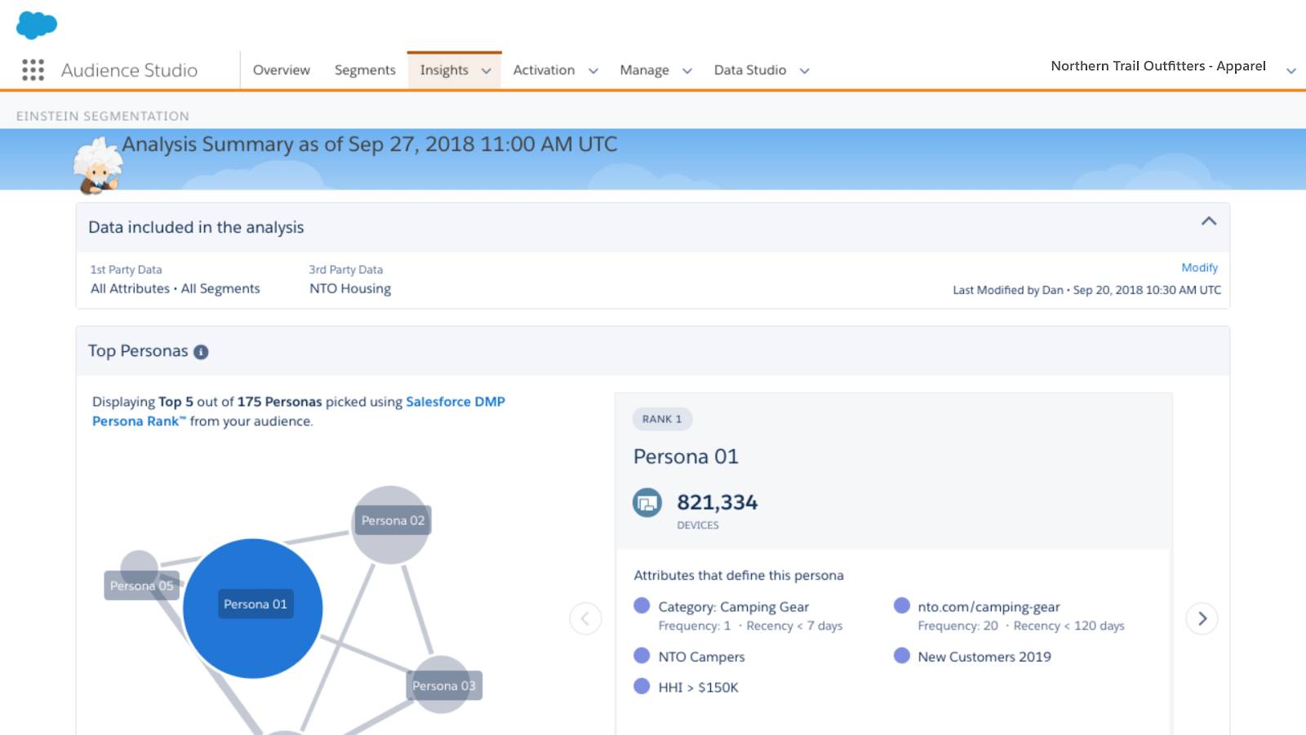Click the Analysis Summary heading

[370, 145]
